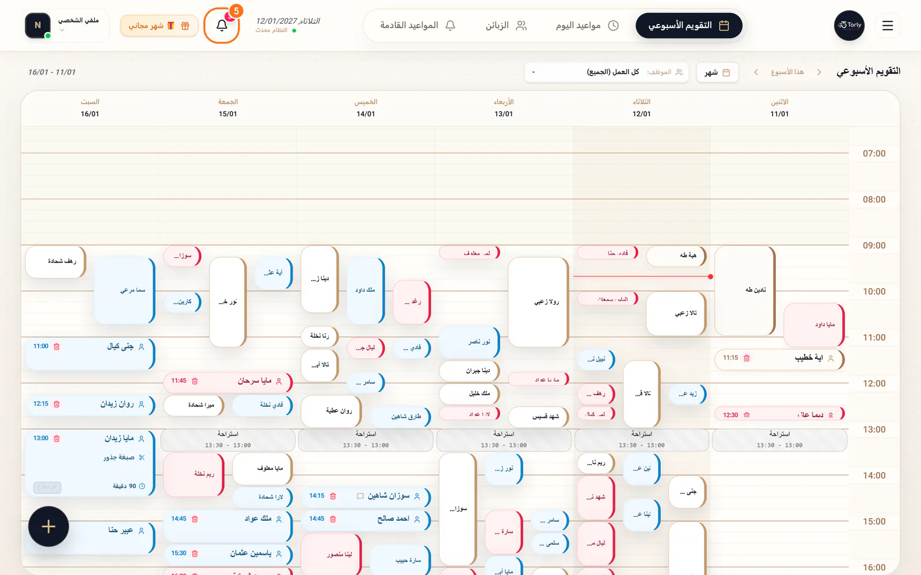Screen dimensions: 921x575
Task: Open the شهد قسيس appointment card
Action: coord(538,417)
